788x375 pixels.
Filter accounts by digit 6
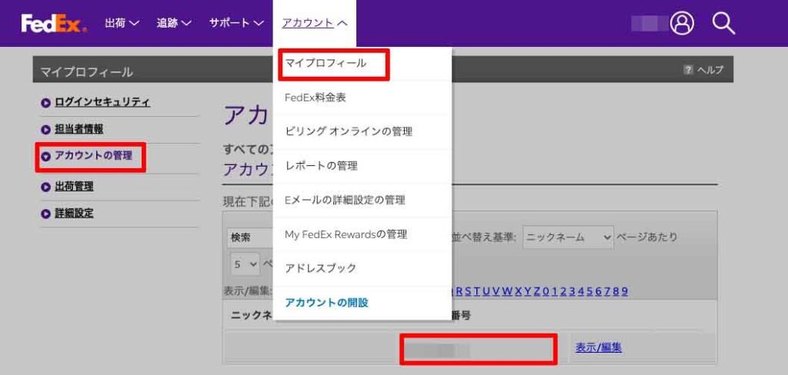599,291
